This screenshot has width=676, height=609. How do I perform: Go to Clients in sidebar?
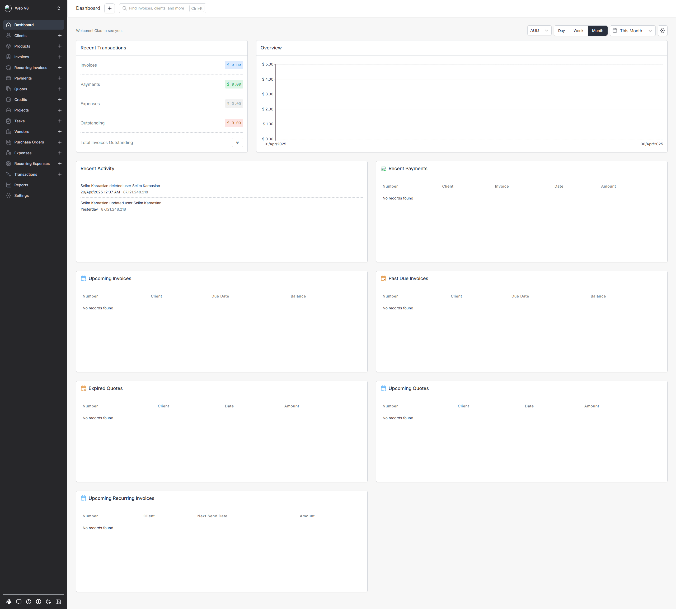click(20, 35)
